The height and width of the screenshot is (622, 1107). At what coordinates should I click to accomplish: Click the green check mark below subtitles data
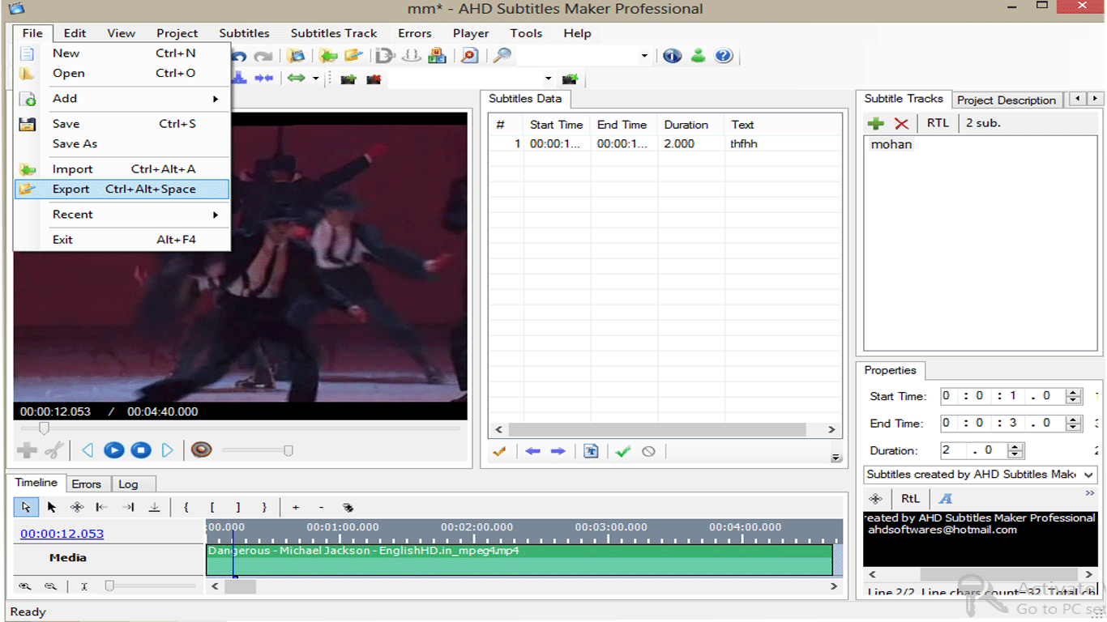(622, 451)
